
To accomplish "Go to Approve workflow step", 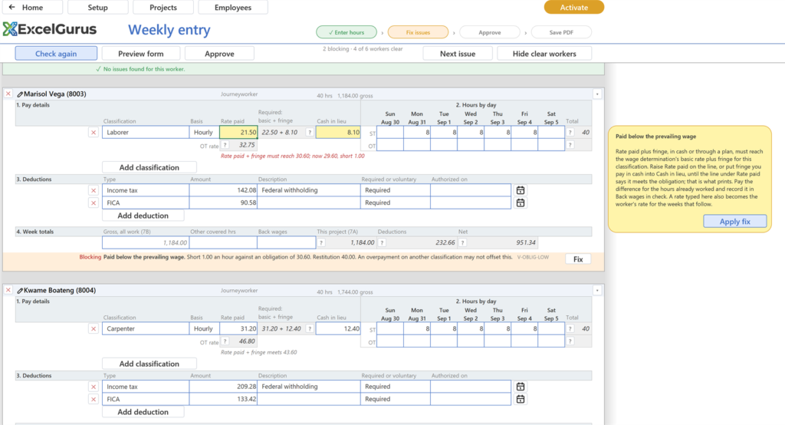I will tap(490, 32).
